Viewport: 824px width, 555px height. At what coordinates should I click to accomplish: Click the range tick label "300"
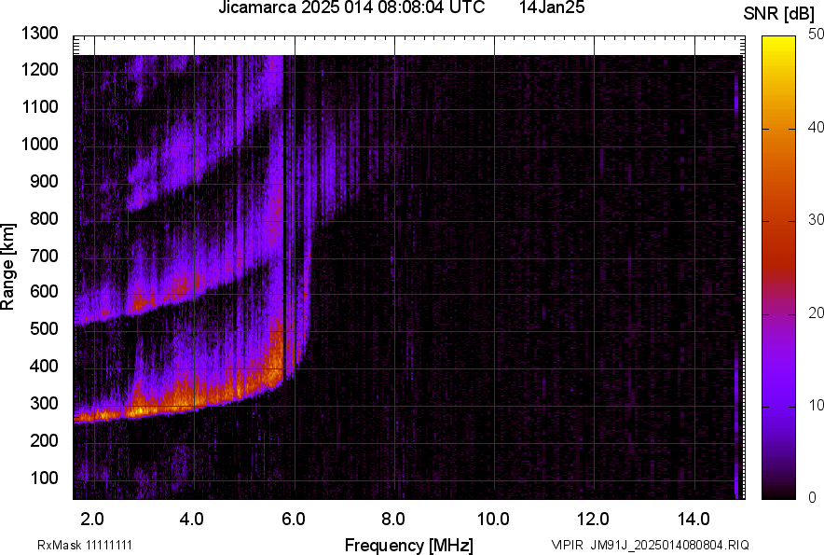pyautogui.click(x=44, y=404)
